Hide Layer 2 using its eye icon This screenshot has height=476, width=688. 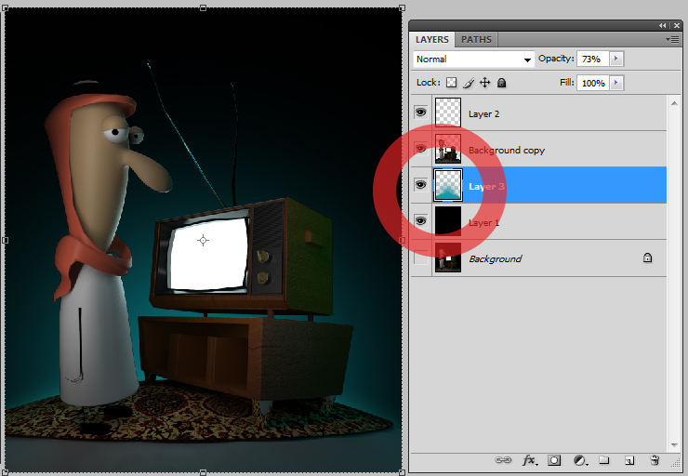(x=420, y=112)
